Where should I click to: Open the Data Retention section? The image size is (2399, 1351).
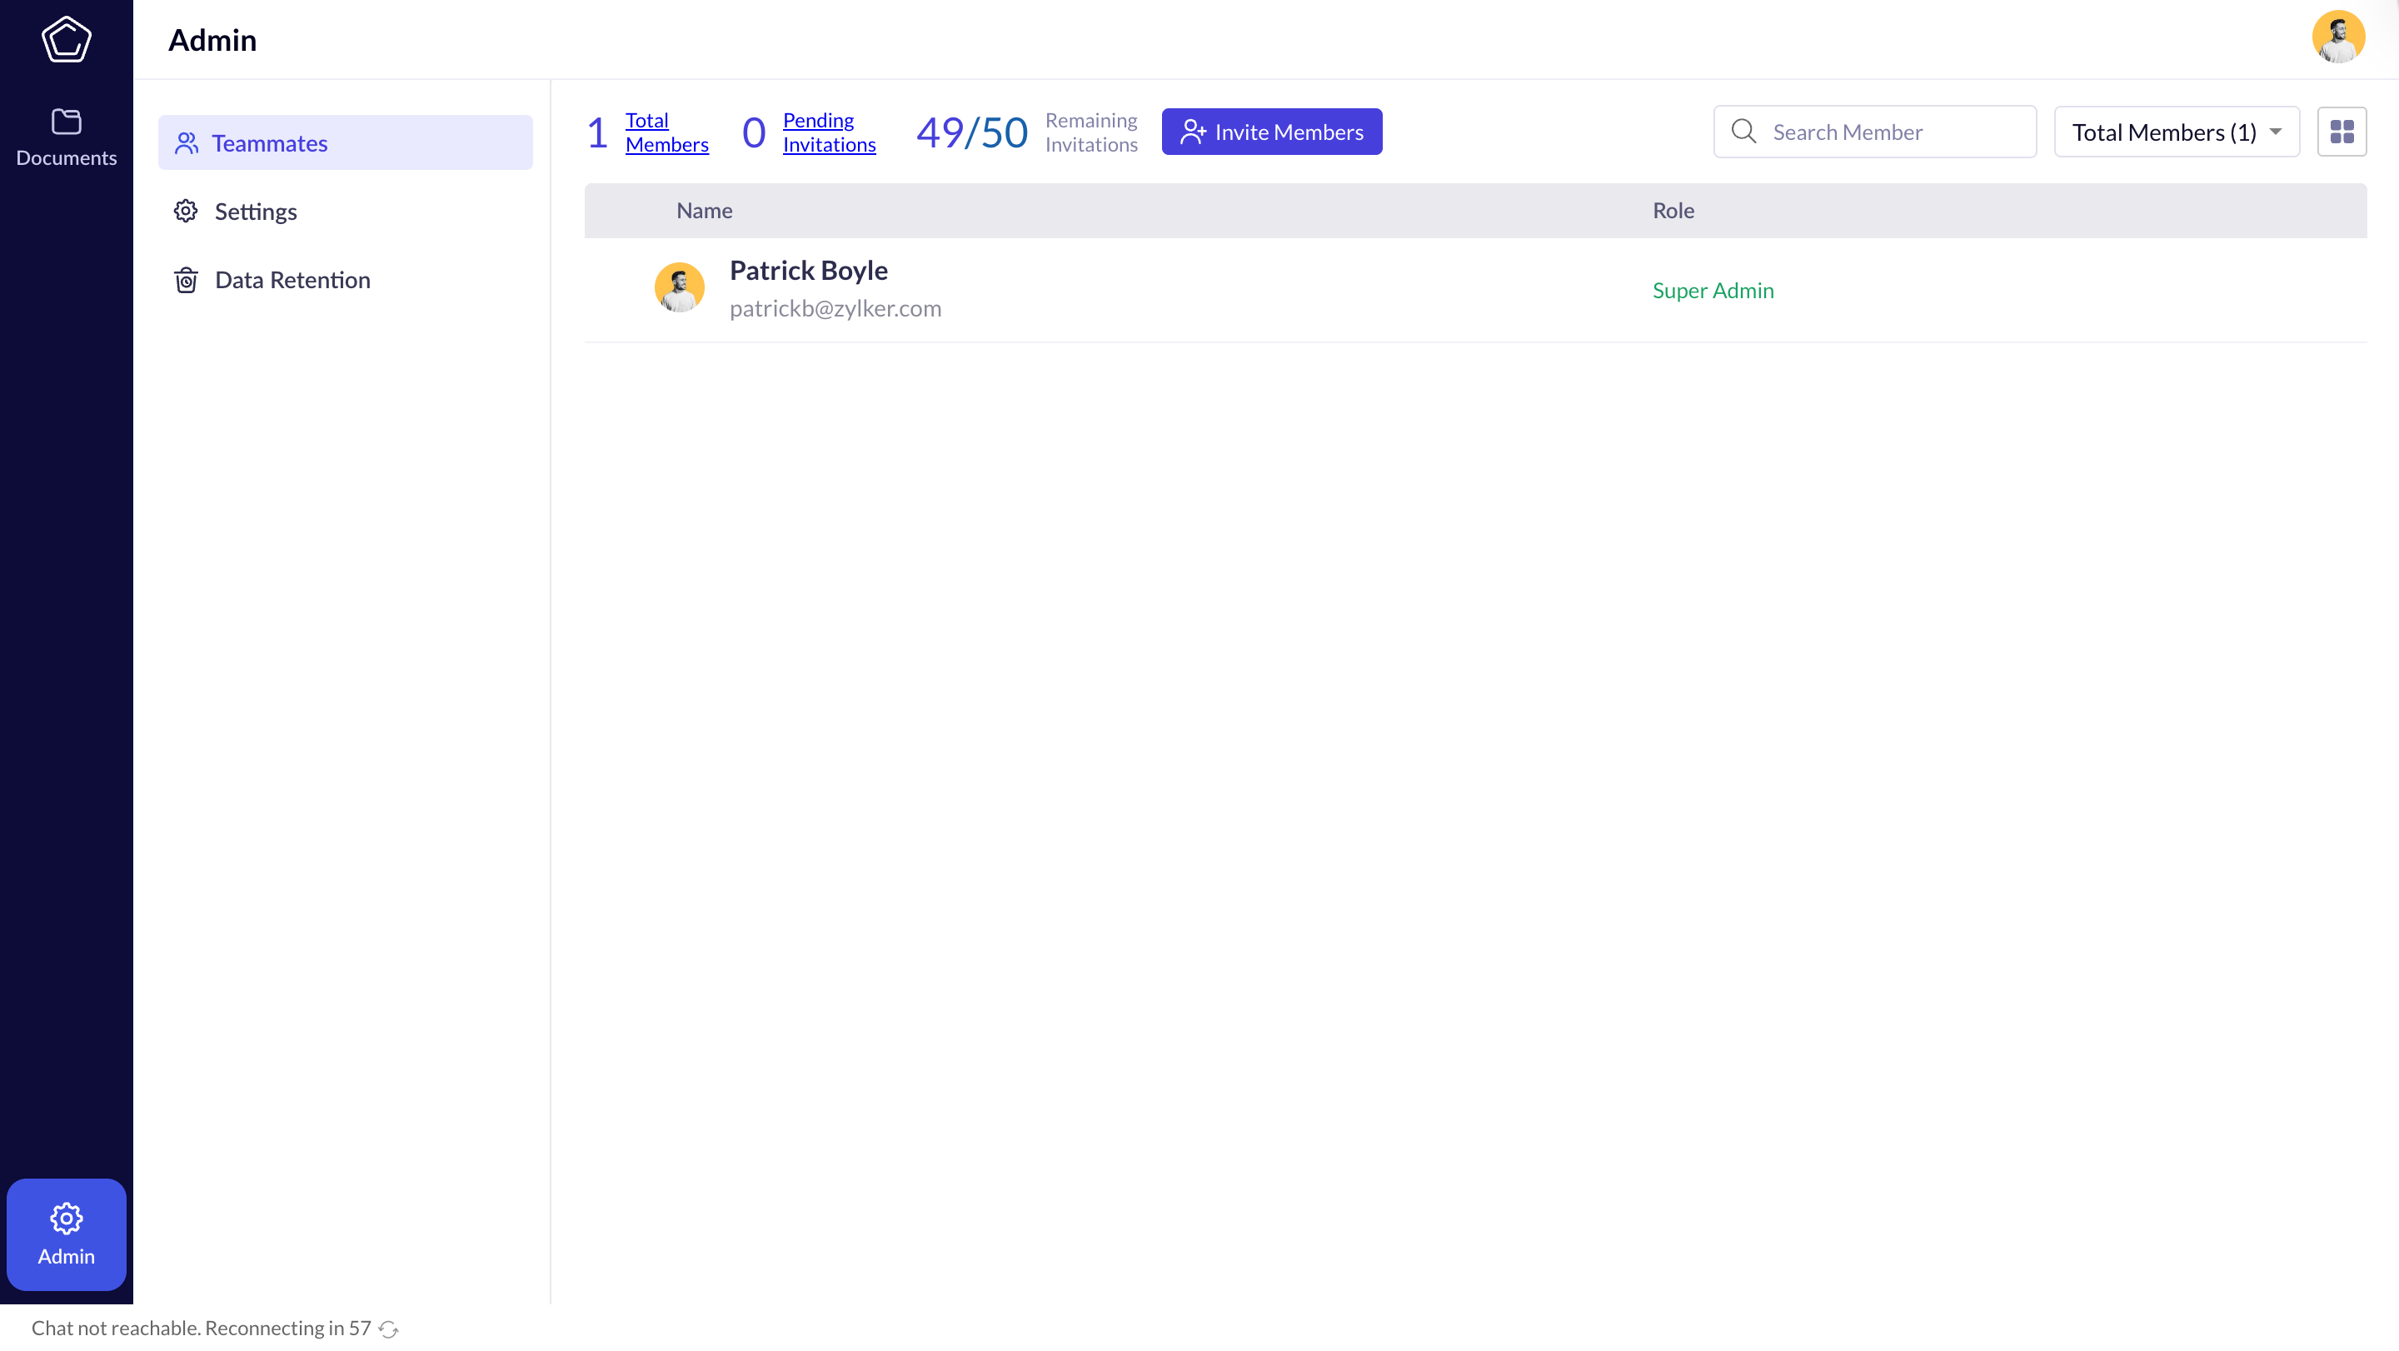[x=292, y=280]
